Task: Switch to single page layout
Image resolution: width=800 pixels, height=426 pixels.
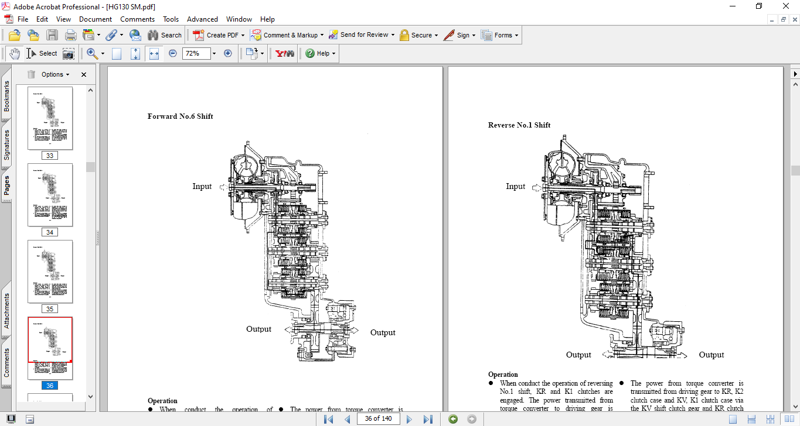Action: pyautogui.click(x=733, y=419)
